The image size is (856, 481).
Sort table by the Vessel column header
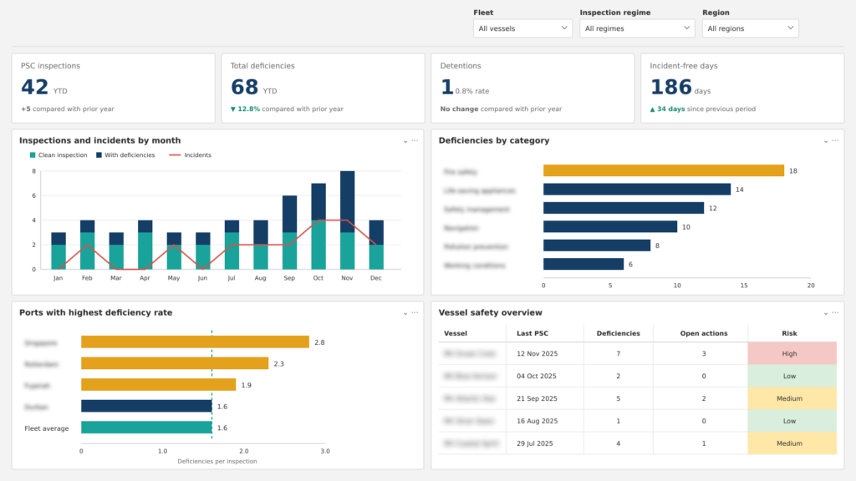(x=456, y=334)
